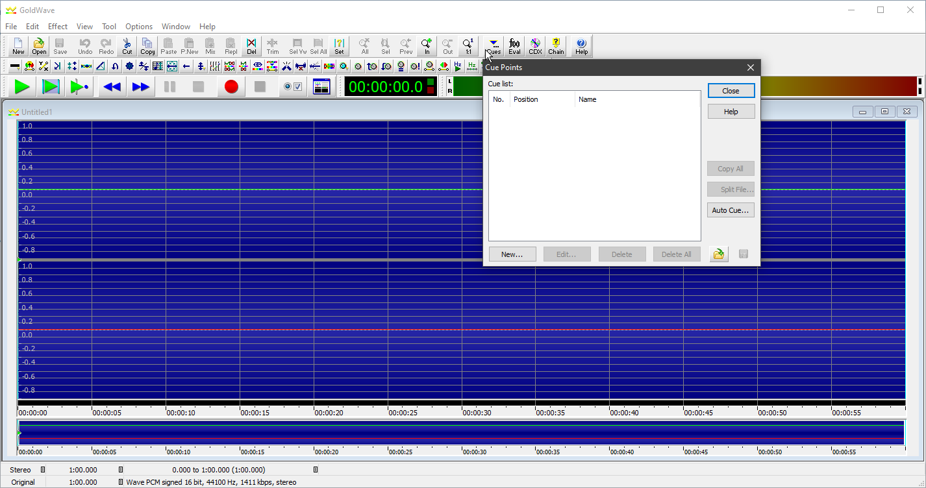Click the Undo toolbar icon

point(85,46)
